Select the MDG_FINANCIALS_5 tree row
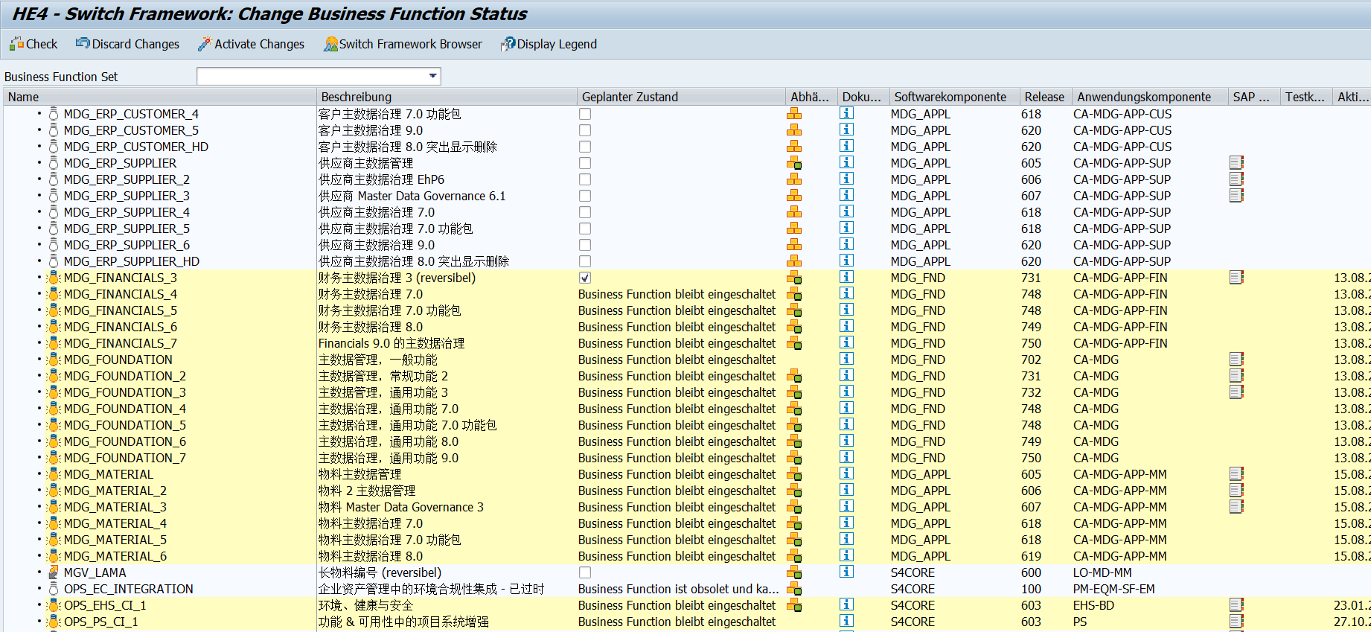The image size is (1371, 632). tap(121, 310)
